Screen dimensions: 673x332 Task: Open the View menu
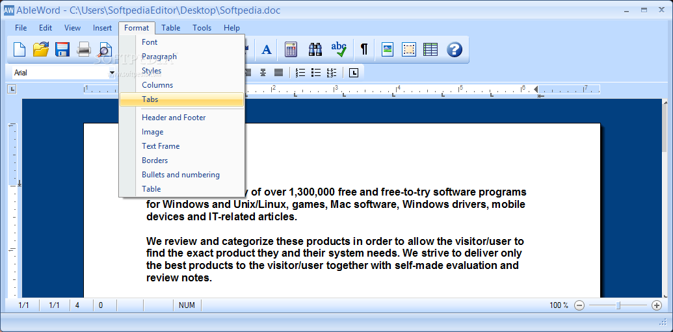coord(73,28)
